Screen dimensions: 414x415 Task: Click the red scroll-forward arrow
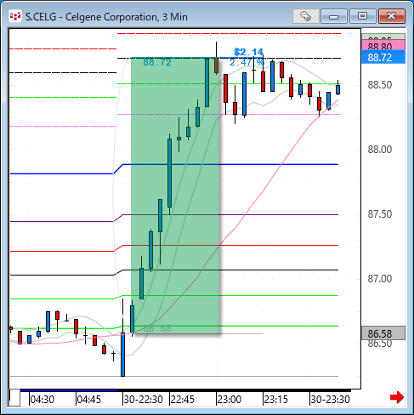click(x=397, y=397)
